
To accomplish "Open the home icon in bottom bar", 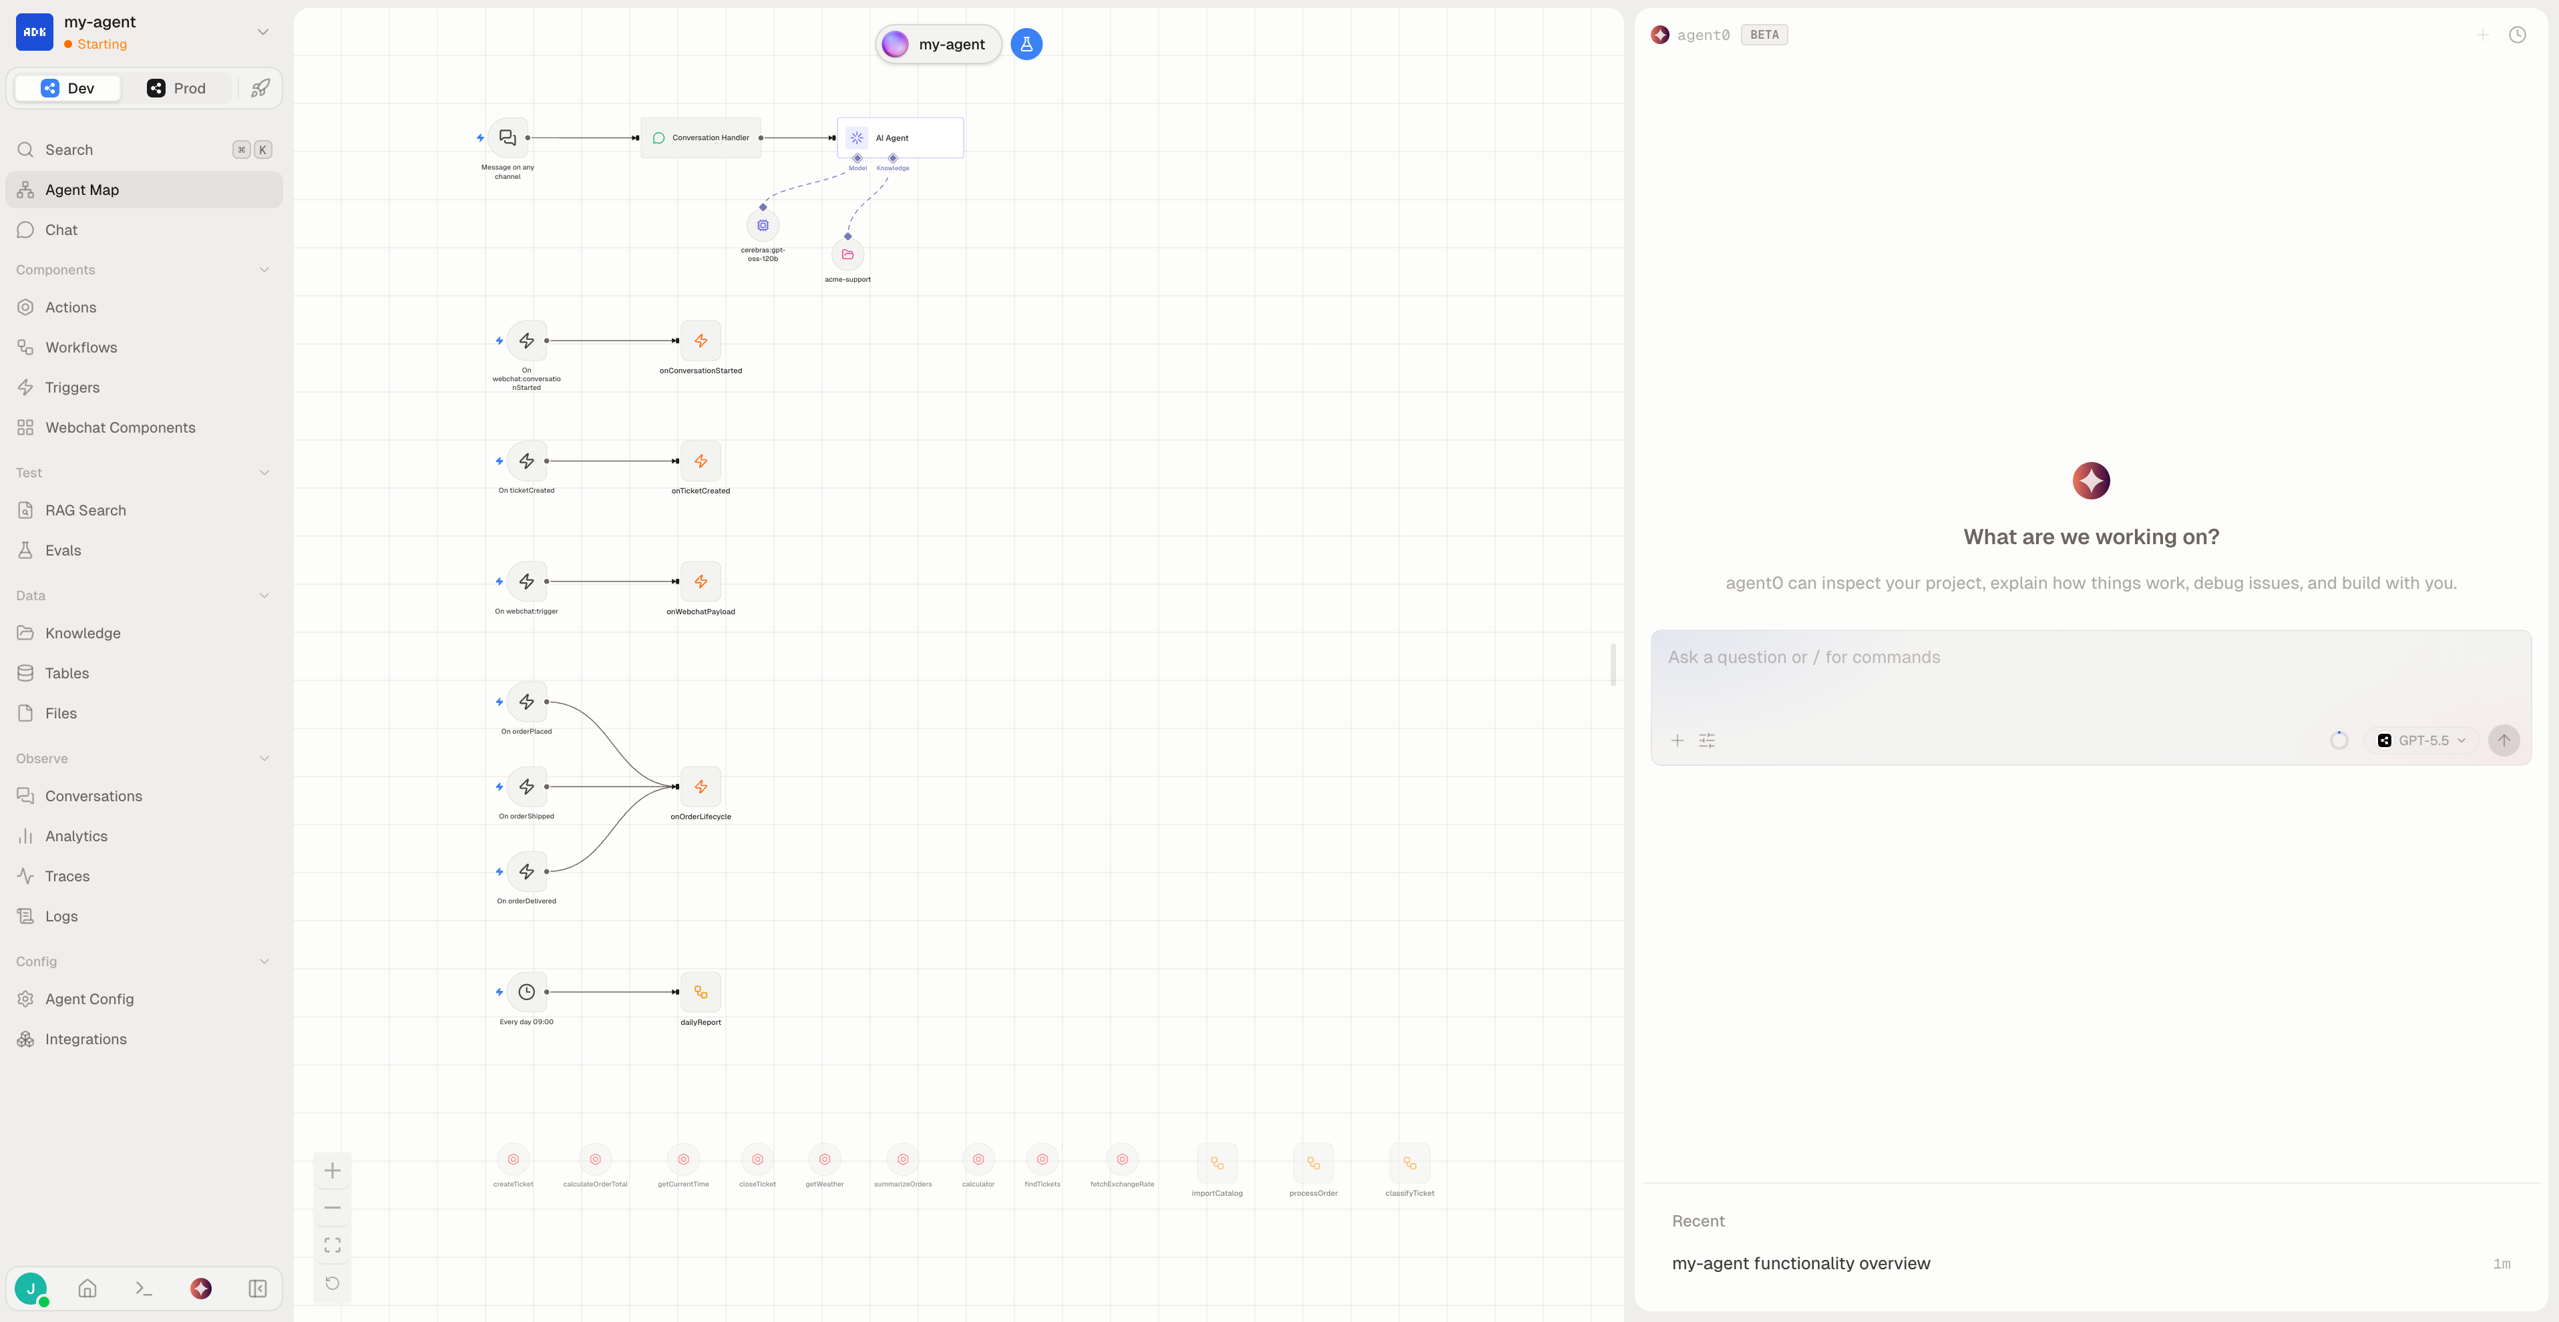I will 87,1288.
